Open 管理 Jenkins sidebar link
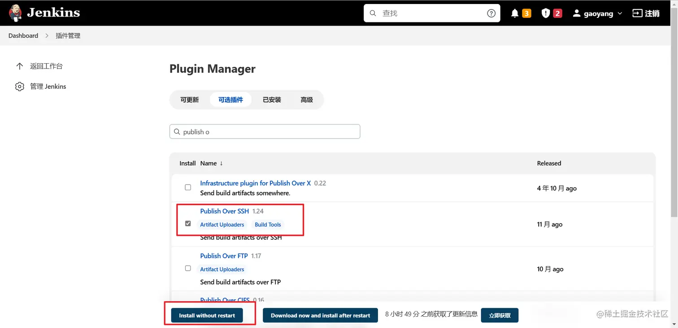Viewport: 678px width, 328px height. point(48,86)
